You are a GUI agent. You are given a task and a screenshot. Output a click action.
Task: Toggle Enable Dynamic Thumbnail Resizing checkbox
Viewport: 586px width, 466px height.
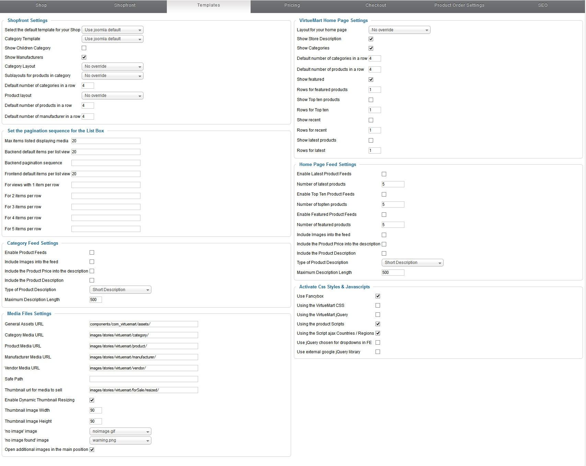(92, 400)
